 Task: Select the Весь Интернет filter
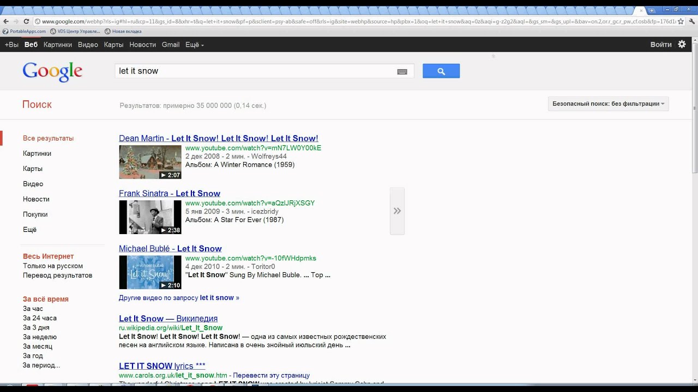click(48, 256)
